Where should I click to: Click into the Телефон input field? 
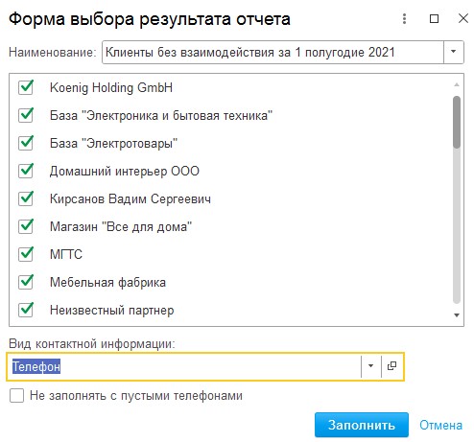(x=183, y=366)
